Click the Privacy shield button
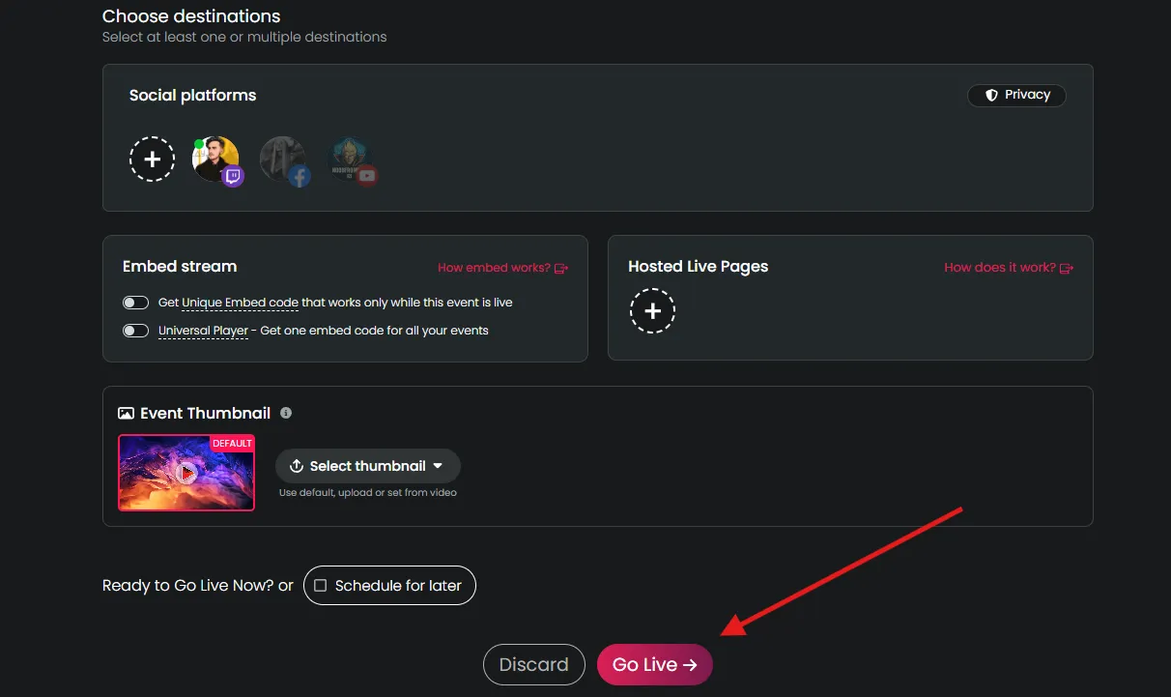 1016,95
